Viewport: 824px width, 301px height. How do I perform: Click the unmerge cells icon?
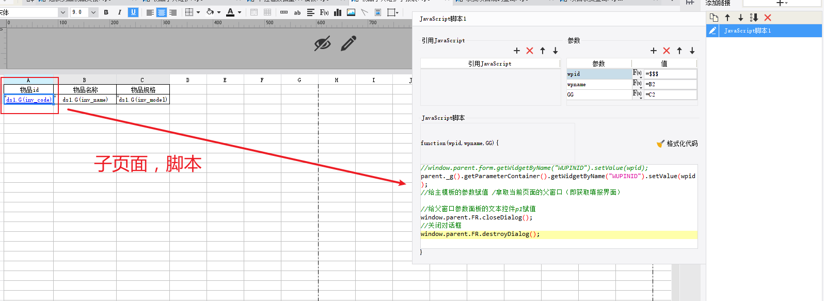(267, 12)
